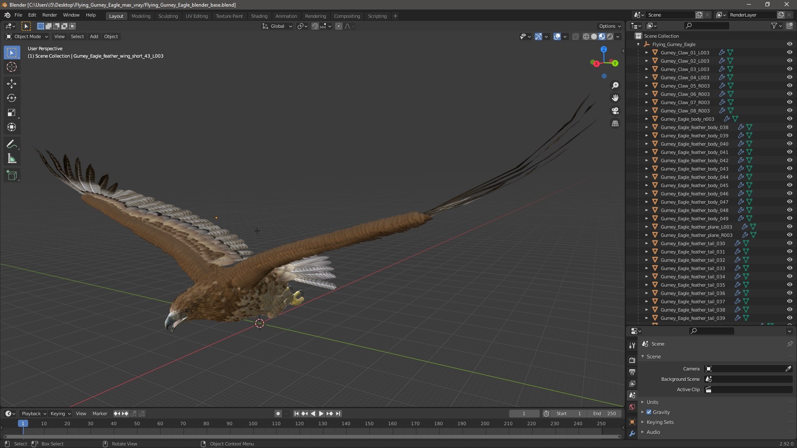The image size is (797, 448).
Task: Click the End frame field
Action: click(605, 414)
